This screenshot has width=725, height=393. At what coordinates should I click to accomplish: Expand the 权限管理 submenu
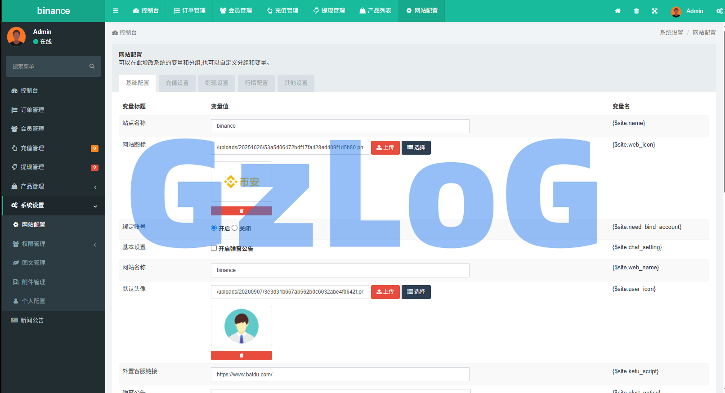click(x=53, y=244)
